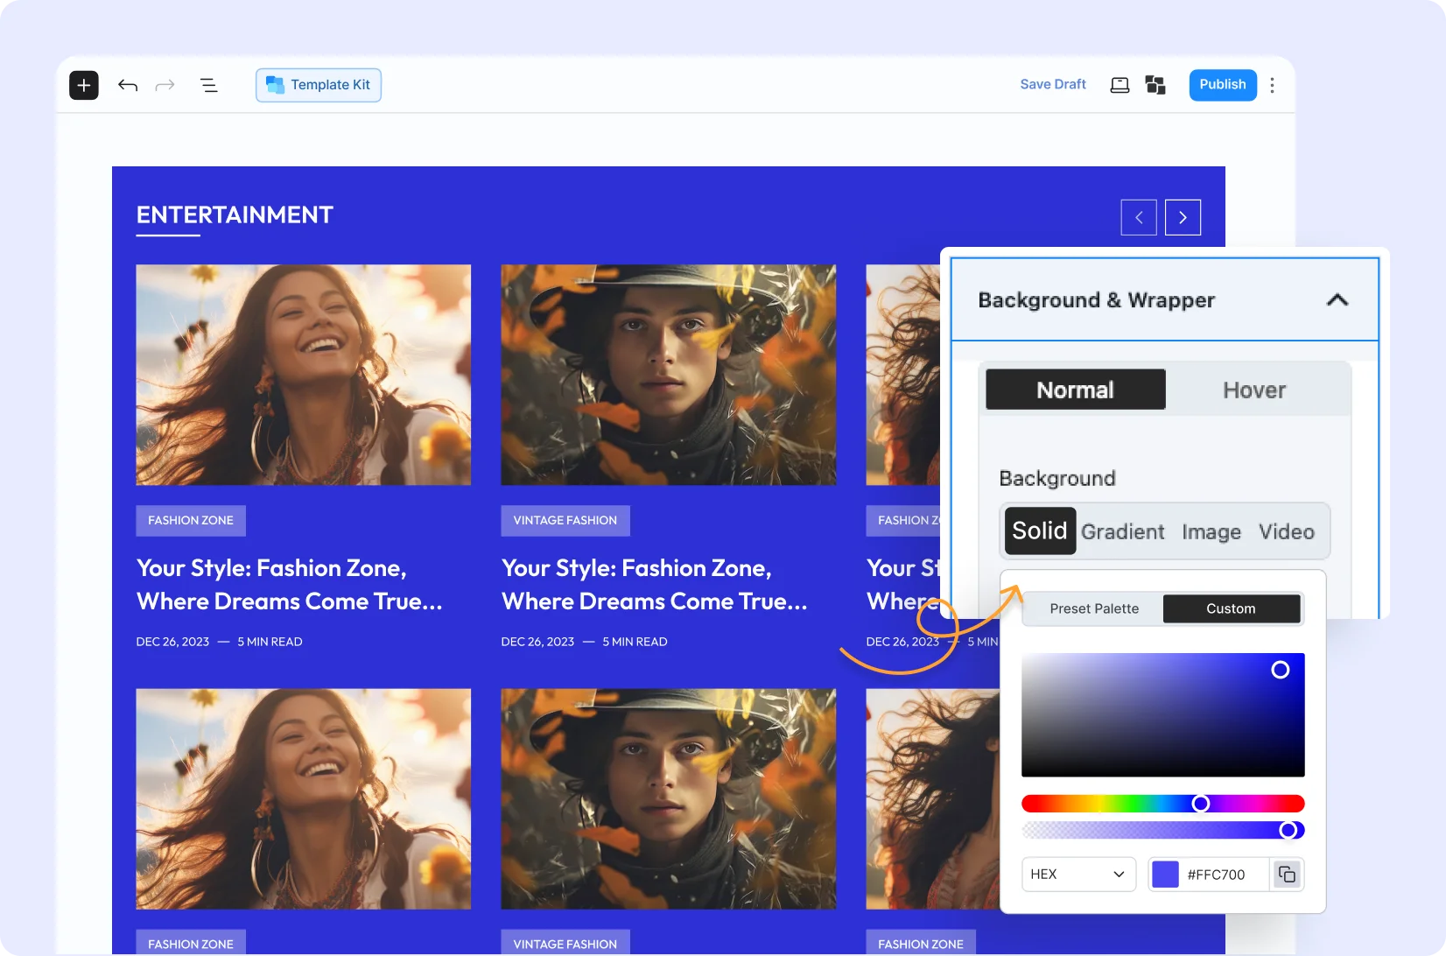Viewport: 1446px width, 956px height.
Task: Open the HEX format dropdown
Action: (x=1077, y=874)
